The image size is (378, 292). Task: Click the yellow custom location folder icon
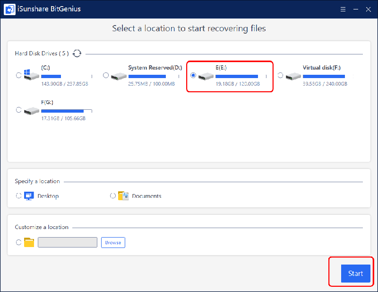click(29, 242)
